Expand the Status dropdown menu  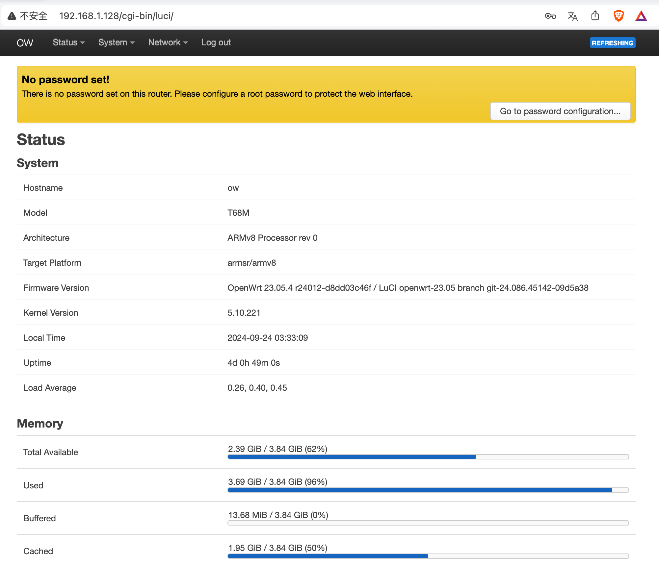coord(69,42)
